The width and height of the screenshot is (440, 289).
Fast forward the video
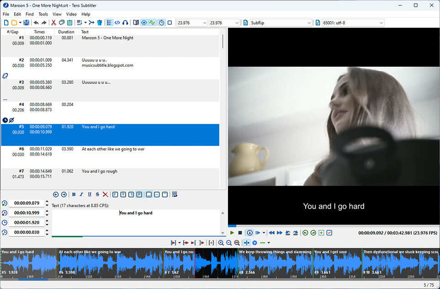[280, 233]
